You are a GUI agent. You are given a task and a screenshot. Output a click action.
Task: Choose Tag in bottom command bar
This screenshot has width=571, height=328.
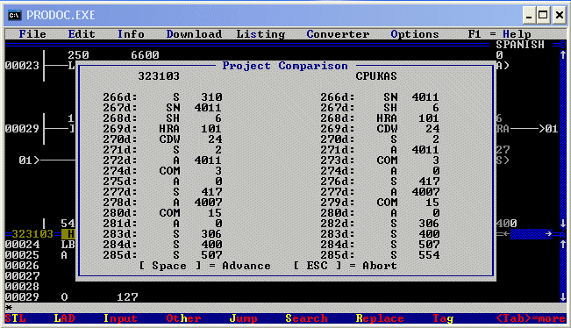[x=443, y=318]
